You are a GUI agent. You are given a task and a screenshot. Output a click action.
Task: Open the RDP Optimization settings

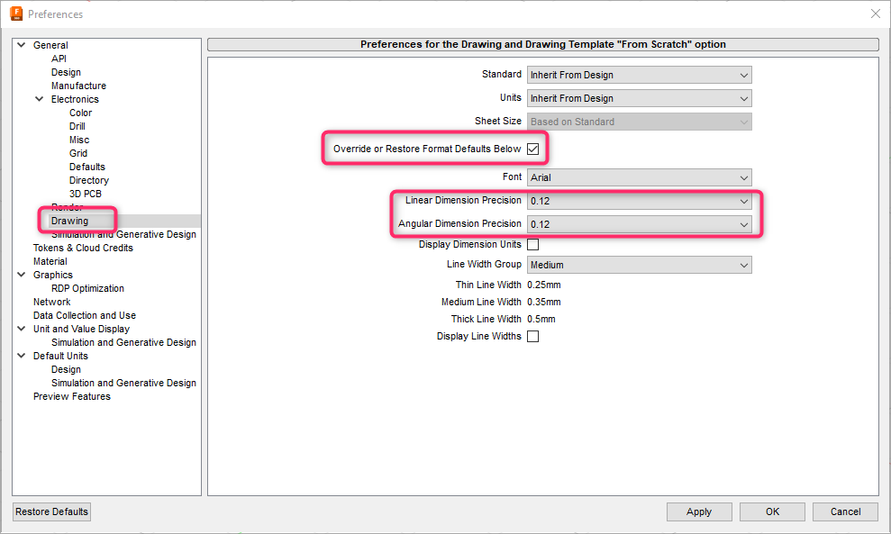tap(87, 287)
